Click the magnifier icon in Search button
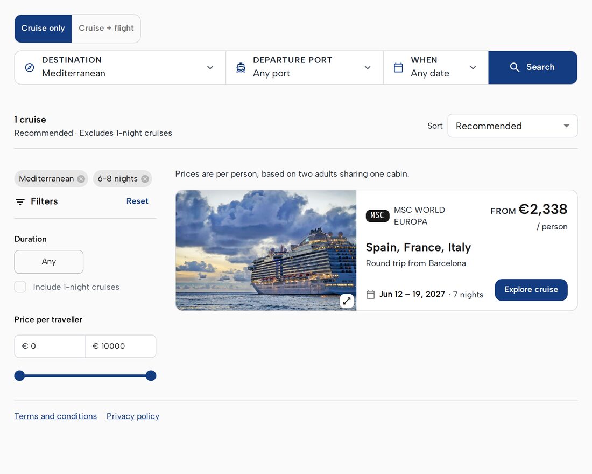 [x=514, y=67]
